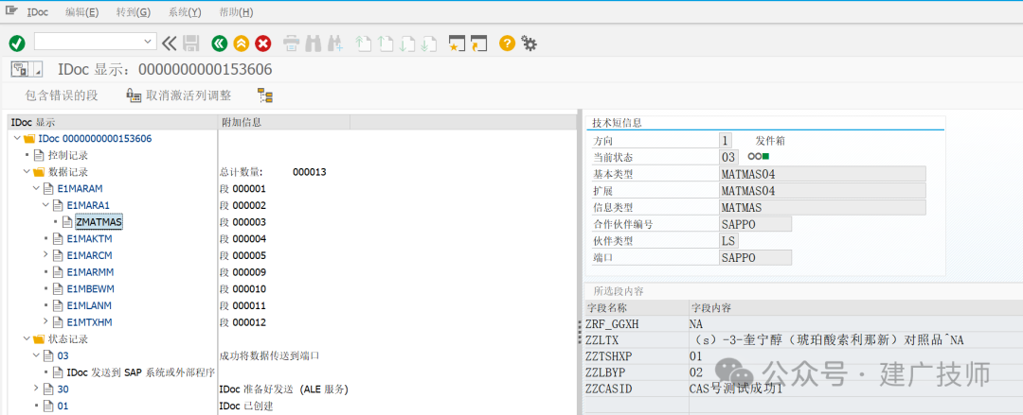Select the E1MLANM segment
The image size is (1023, 415).
click(x=89, y=305)
